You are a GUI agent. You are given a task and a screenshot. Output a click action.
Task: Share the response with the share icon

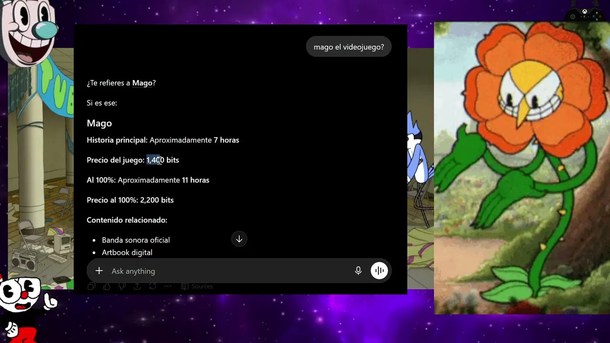click(x=137, y=286)
